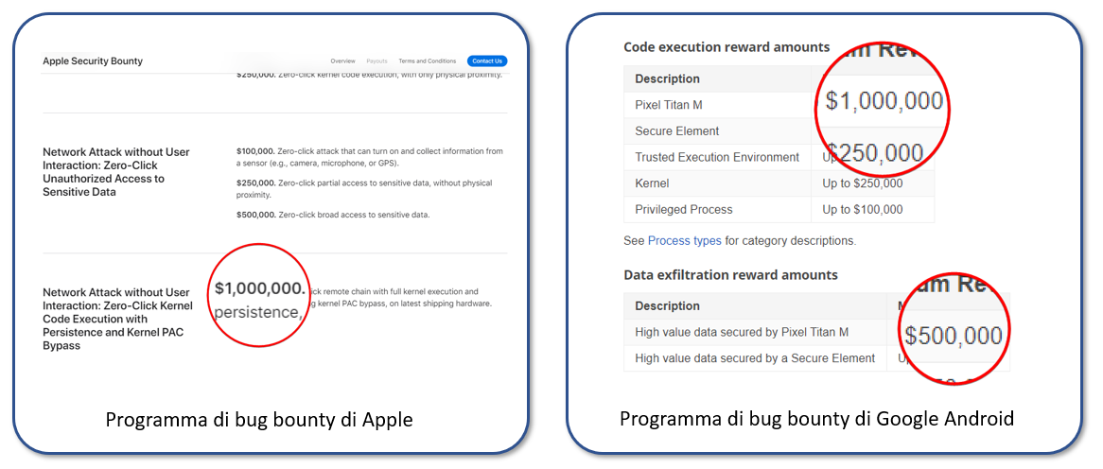The height and width of the screenshot is (469, 1103).
Task: Click the Kernel 'Up to $250,000' amount
Action: click(862, 183)
